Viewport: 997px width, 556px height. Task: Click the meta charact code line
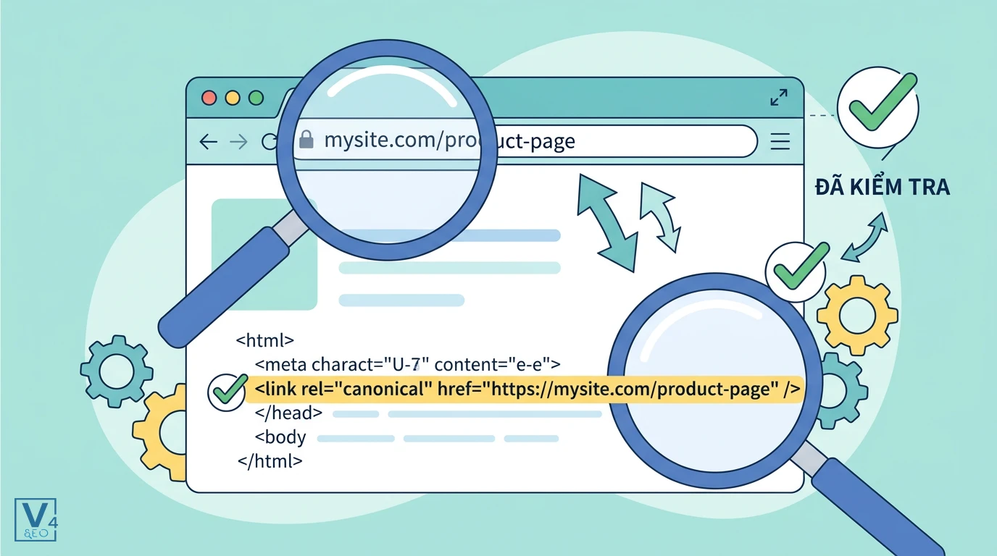(x=409, y=364)
